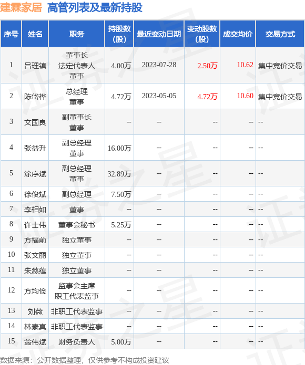Screen dimensions: 305x365
Task: Select the 最近变动日期 column header
Action: coord(159,34)
